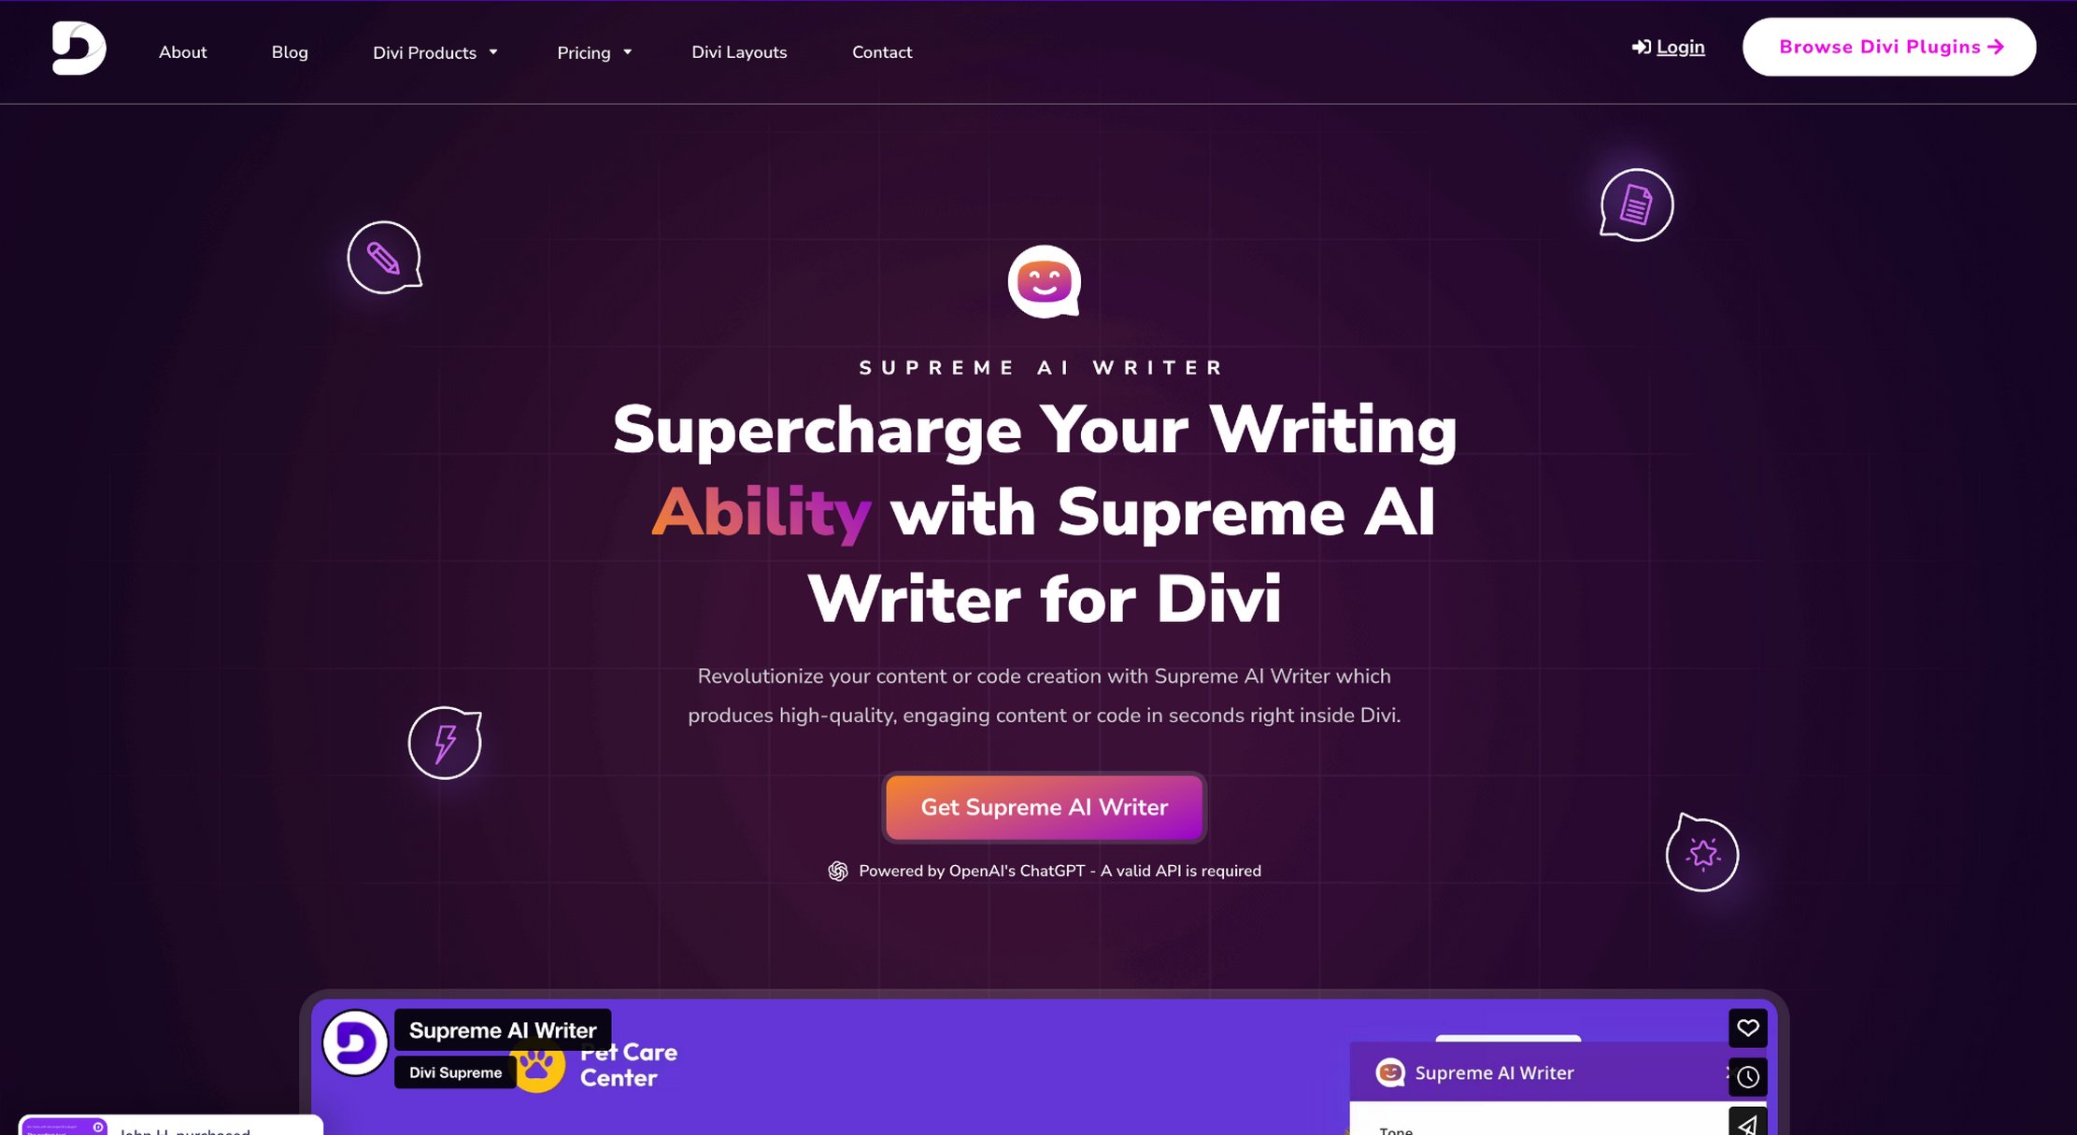Toggle the bookmark icon in AI Writer panel
The image size is (2077, 1135).
(x=1747, y=1028)
